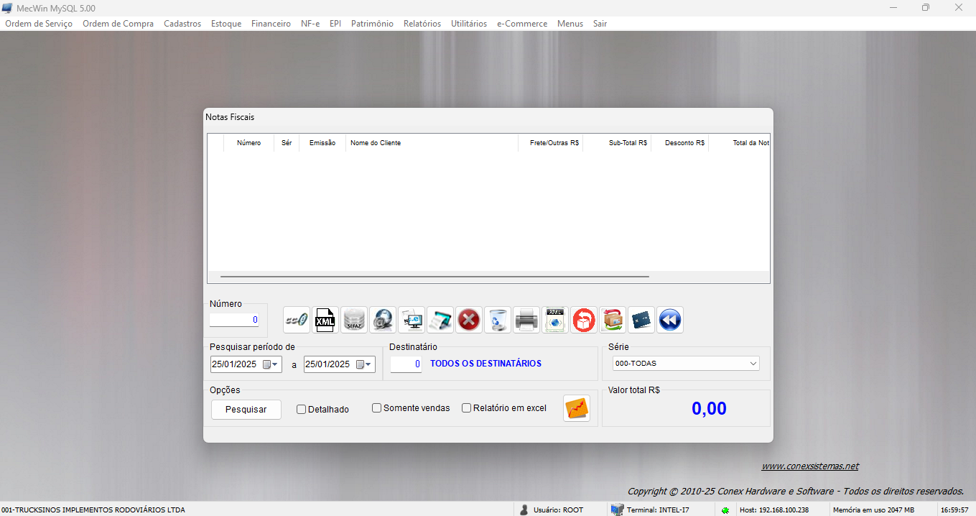Viewport: 976px width, 516px height.
Task: Open the Financeiro menu
Action: click(x=271, y=24)
